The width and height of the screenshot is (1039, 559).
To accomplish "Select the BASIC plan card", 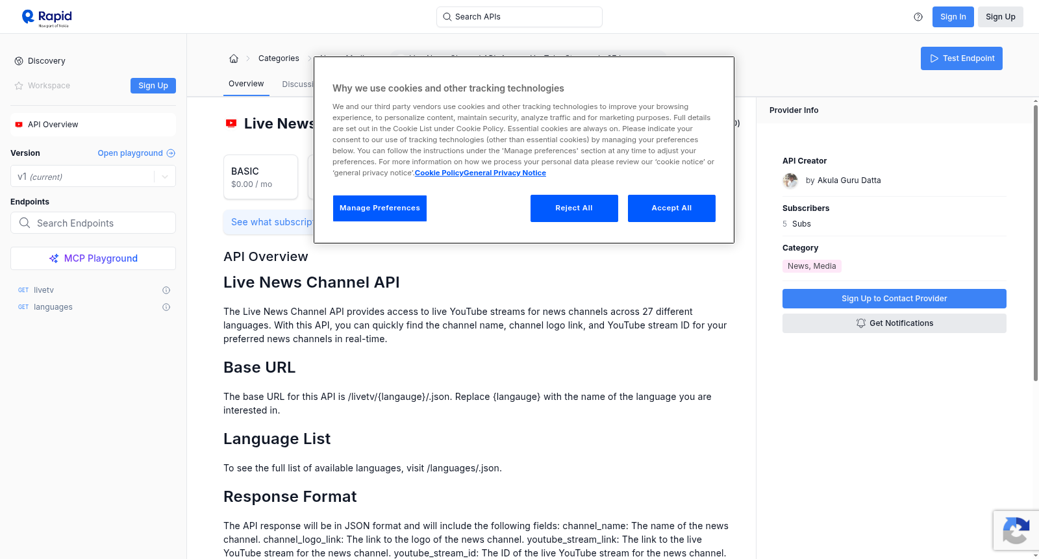I will (x=260, y=177).
